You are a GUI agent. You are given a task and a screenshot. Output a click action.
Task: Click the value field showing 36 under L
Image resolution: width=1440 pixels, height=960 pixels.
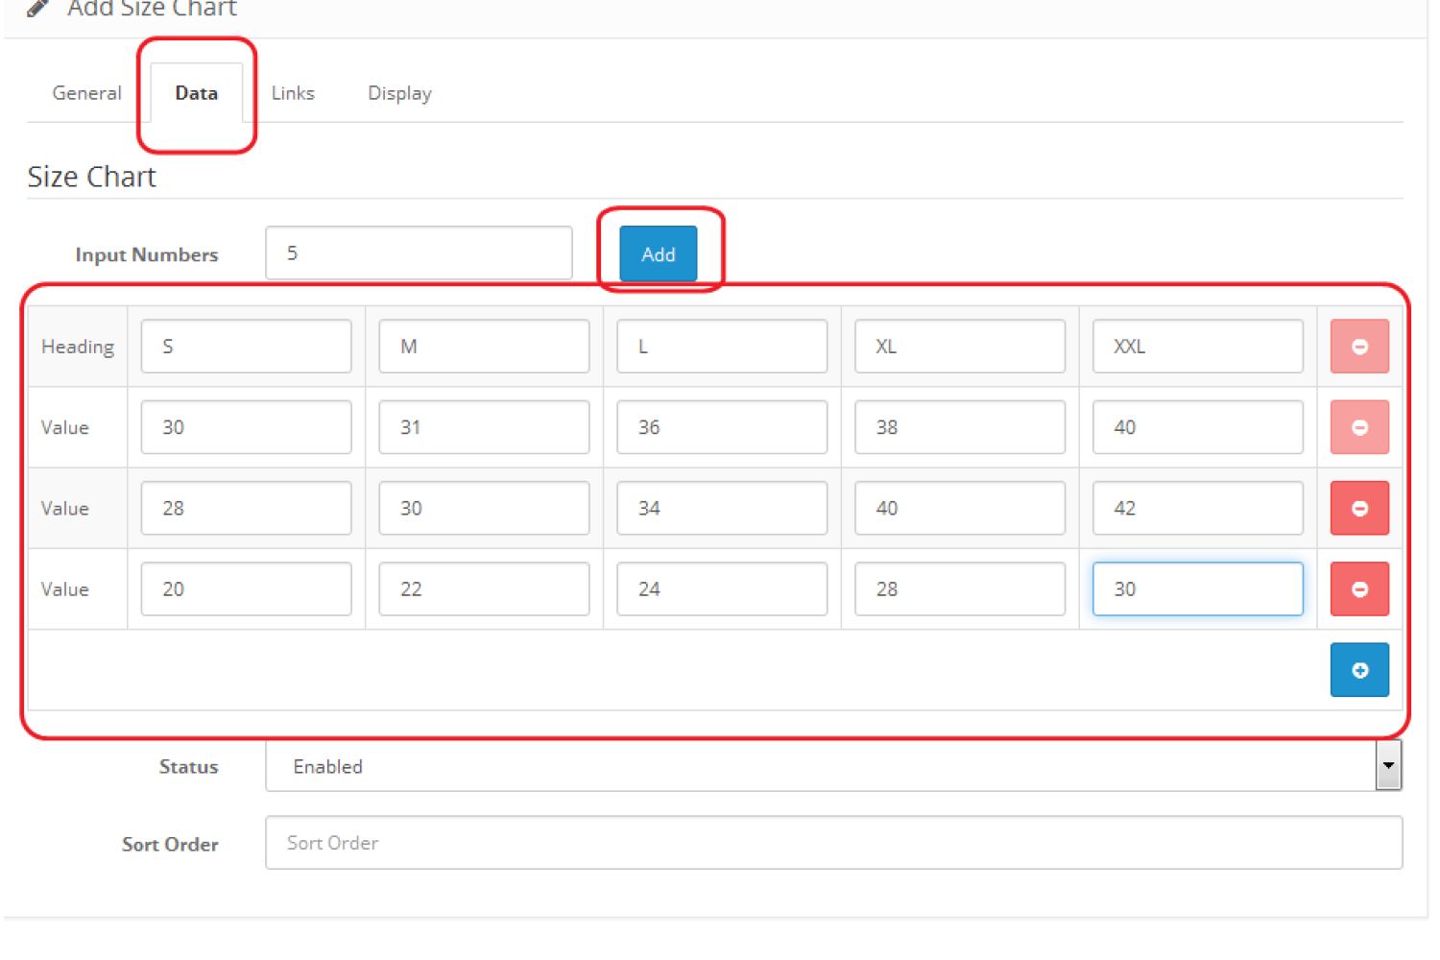721,426
